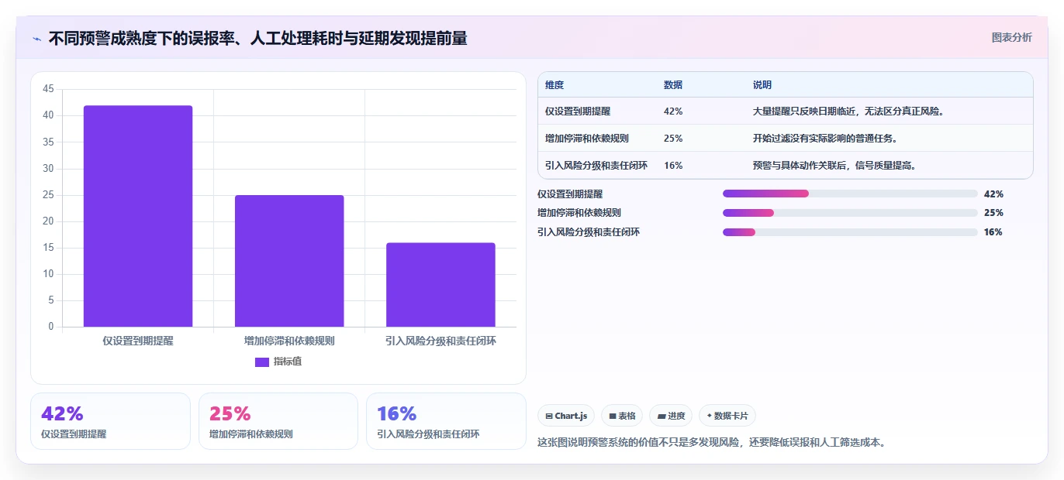This screenshot has width=1064, height=480.
Task: Click the square icon in the 表格 tag
Action: 613,416
